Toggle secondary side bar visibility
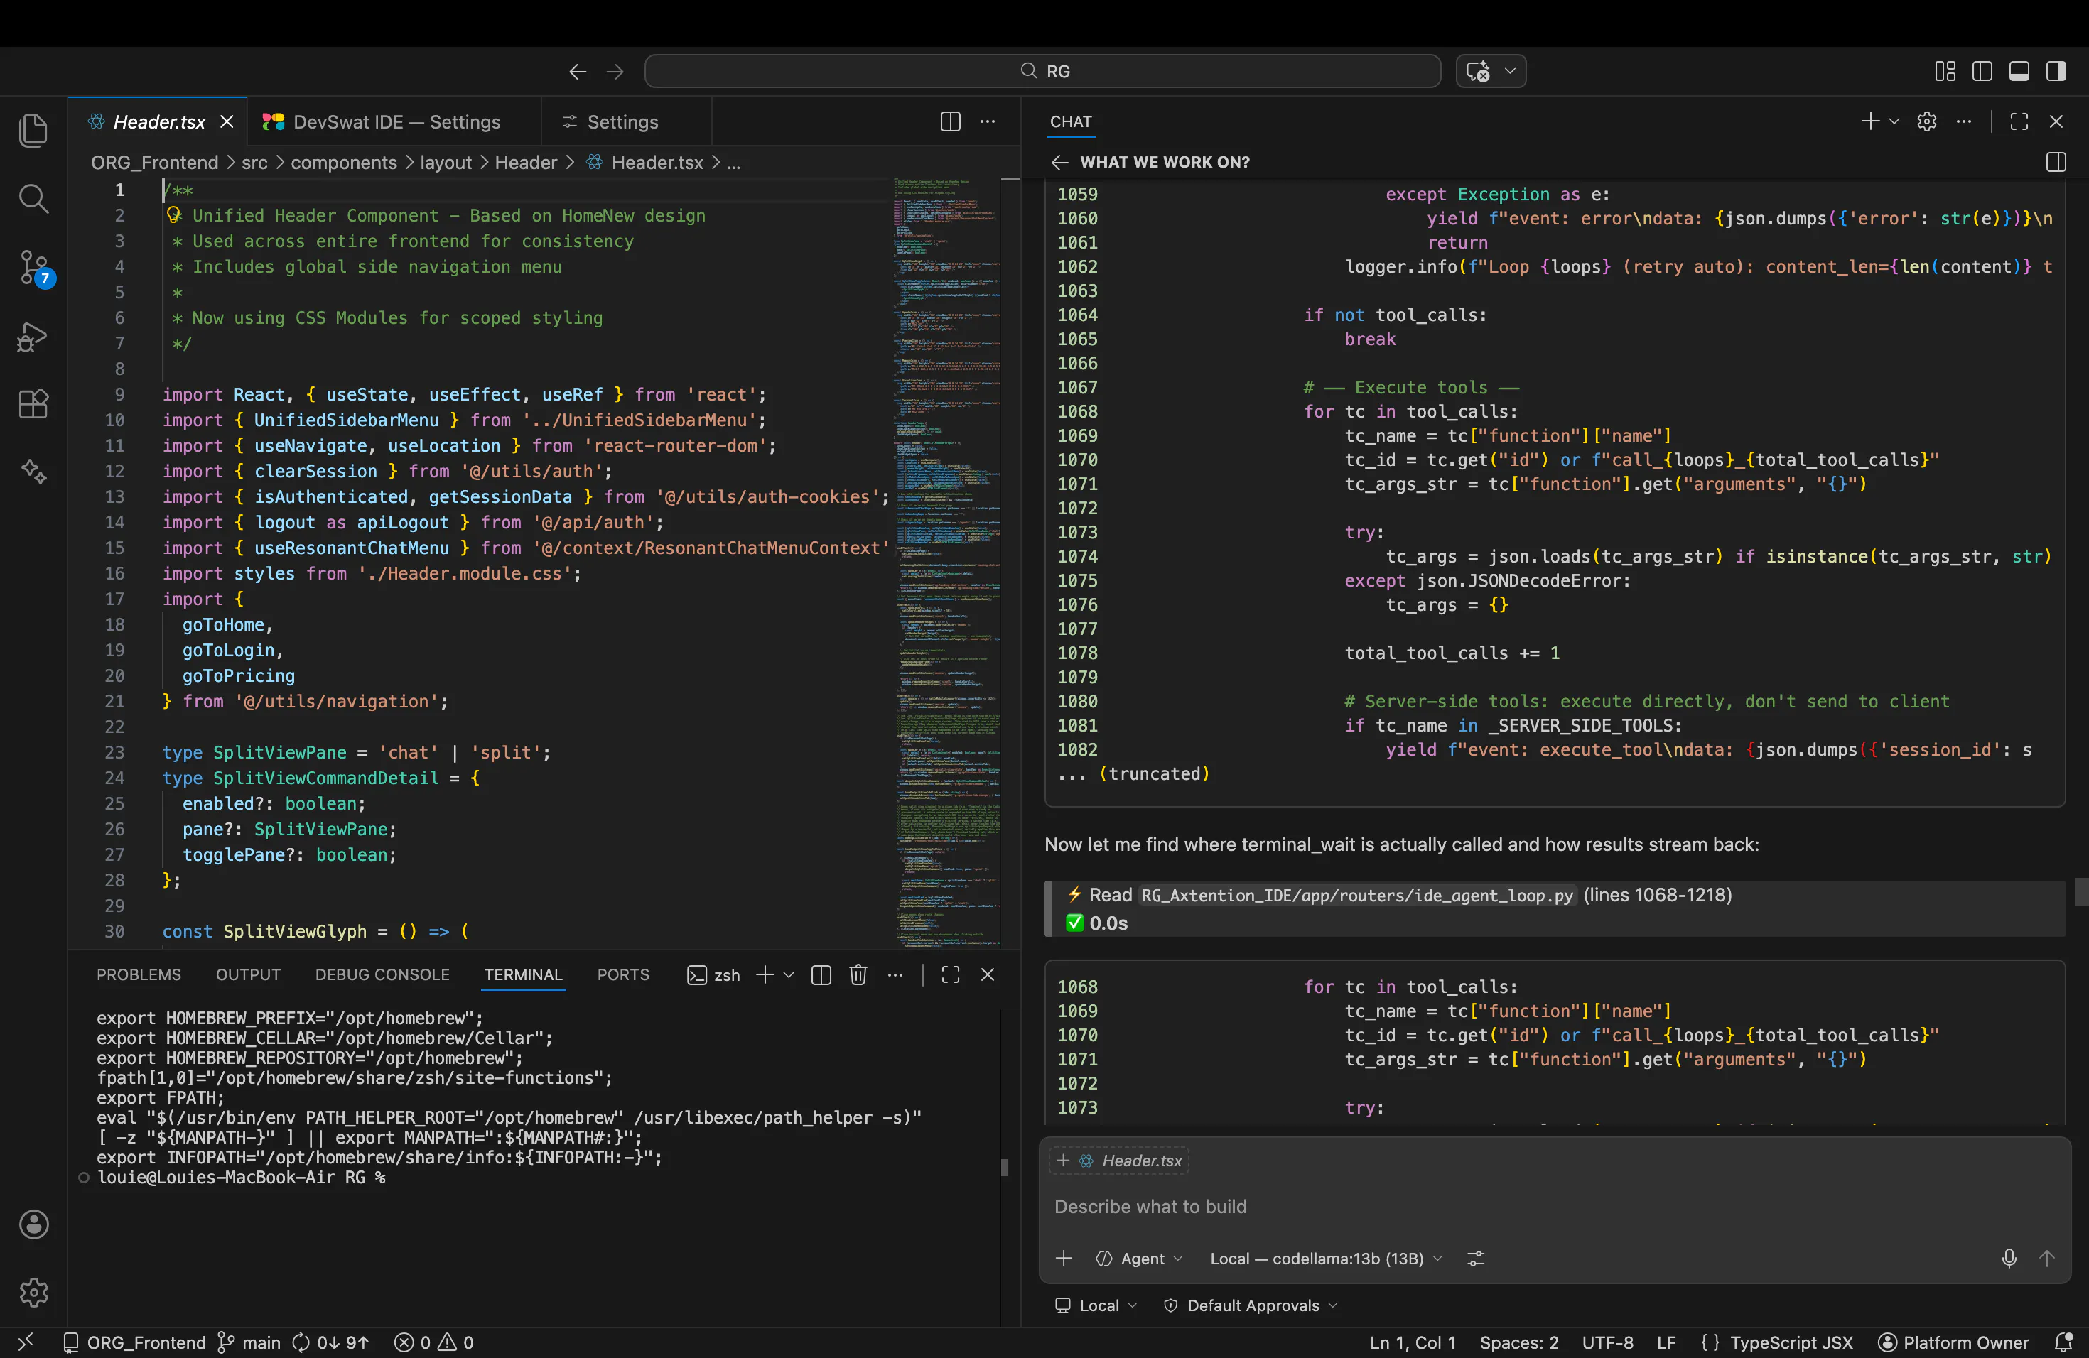 click(2056, 71)
